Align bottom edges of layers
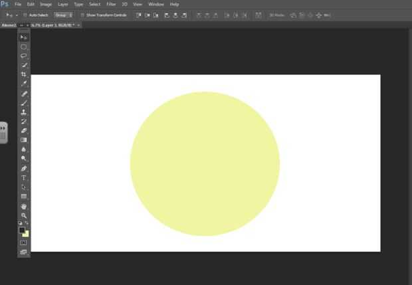The image size is (412, 285). 156,15
